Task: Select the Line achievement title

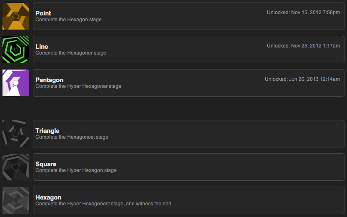Action: pyautogui.click(x=42, y=47)
